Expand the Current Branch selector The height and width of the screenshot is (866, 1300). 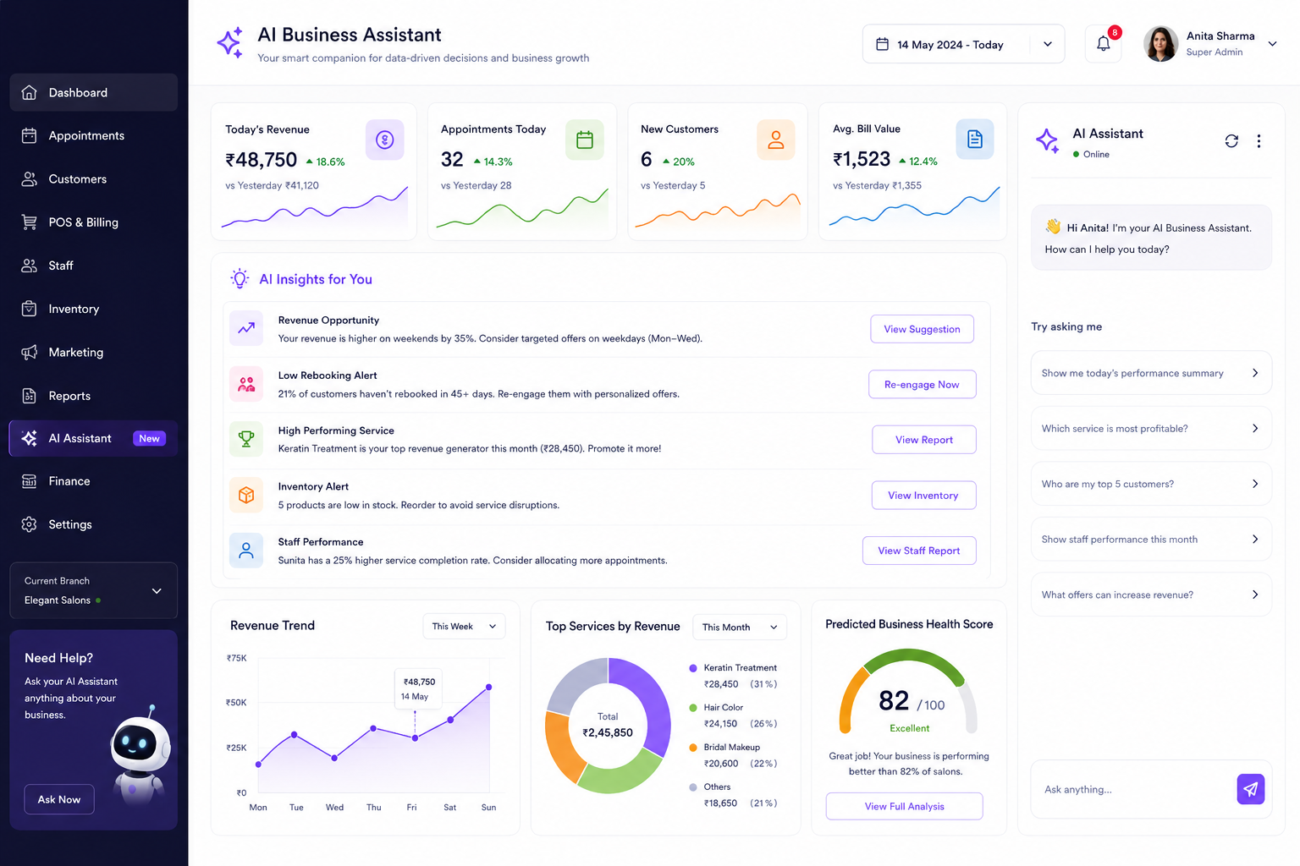click(x=93, y=590)
